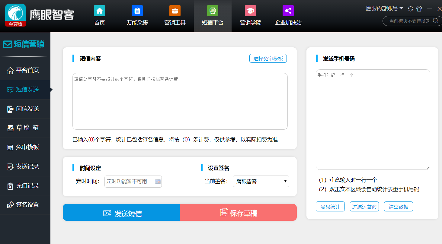The height and width of the screenshot is (244, 442).
Task: Open the 营销学院 graduation cap icon
Action: tap(250, 11)
